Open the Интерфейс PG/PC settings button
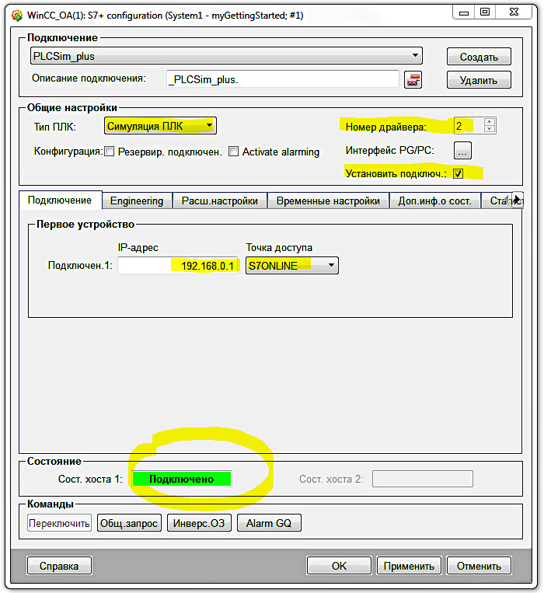The width and height of the screenshot is (544, 593). pyautogui.click(x=462, y=151)
